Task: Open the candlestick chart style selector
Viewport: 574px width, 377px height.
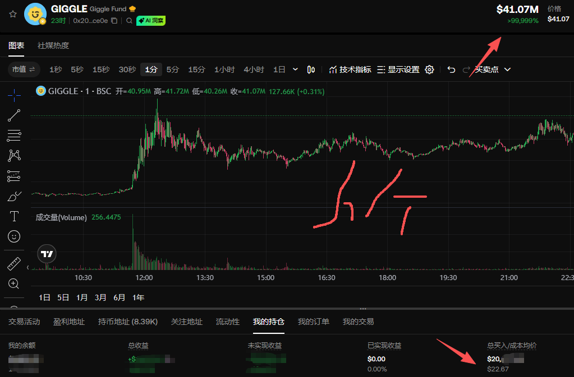Action: coord(311,69)
